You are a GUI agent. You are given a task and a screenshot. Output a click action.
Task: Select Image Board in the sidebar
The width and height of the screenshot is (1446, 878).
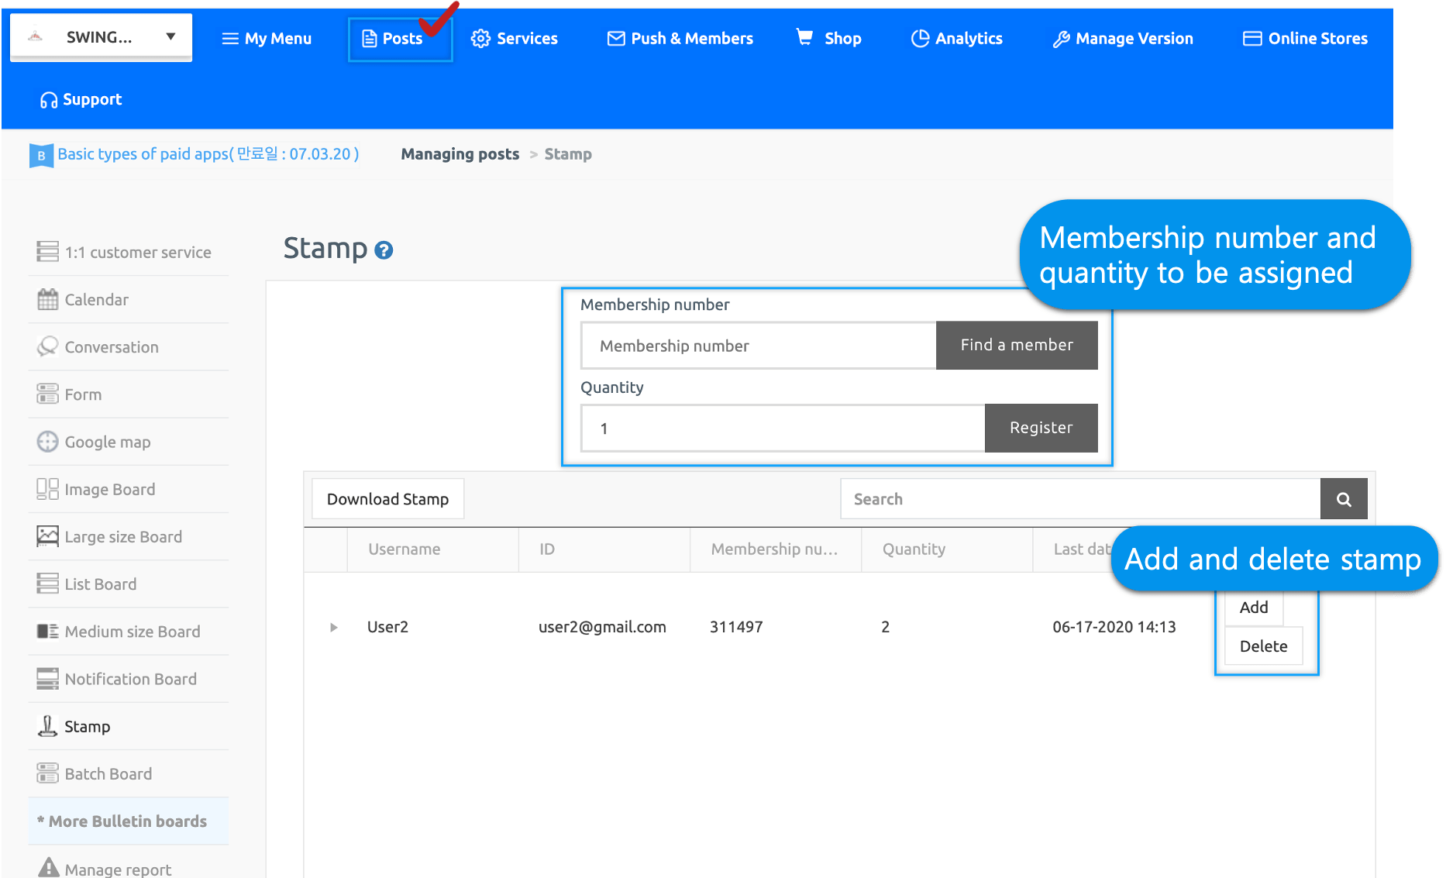[x=109, y=490]
